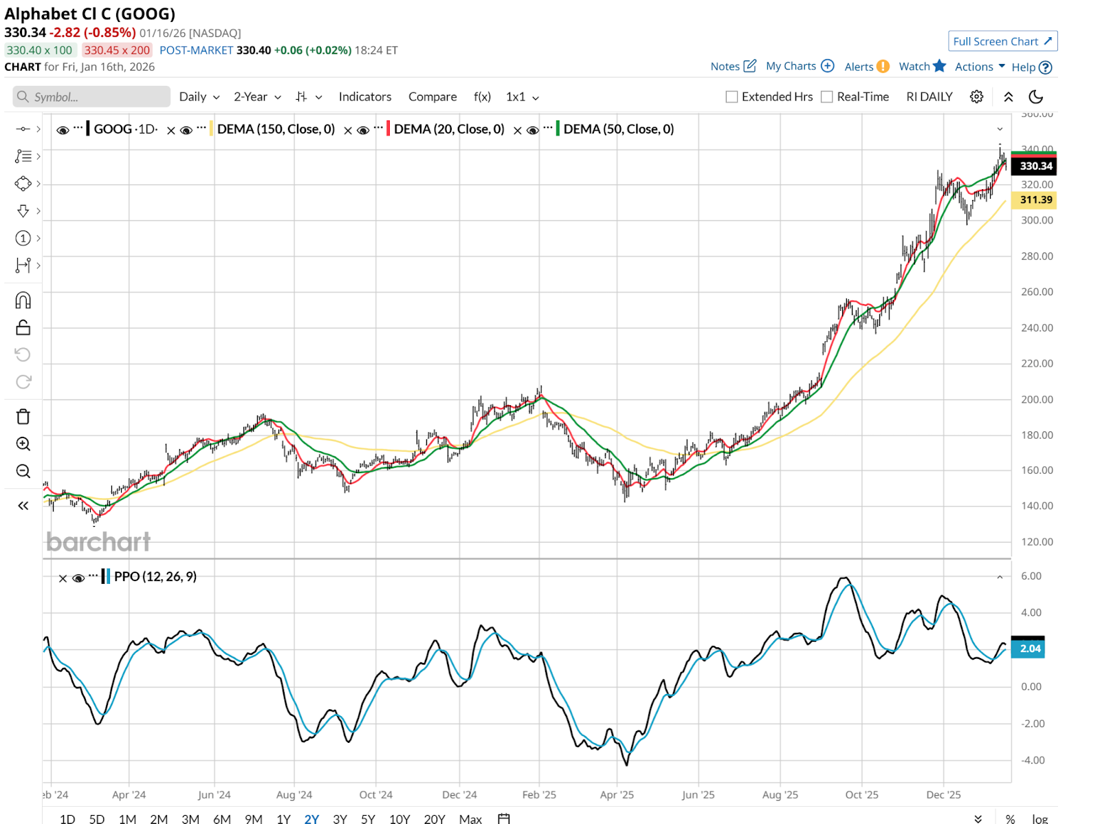Switch to dark mode moon icon
Image resolution: width=1100 pixels, height=824 pixels.
pyautogui.click(x=1035, y=97)
